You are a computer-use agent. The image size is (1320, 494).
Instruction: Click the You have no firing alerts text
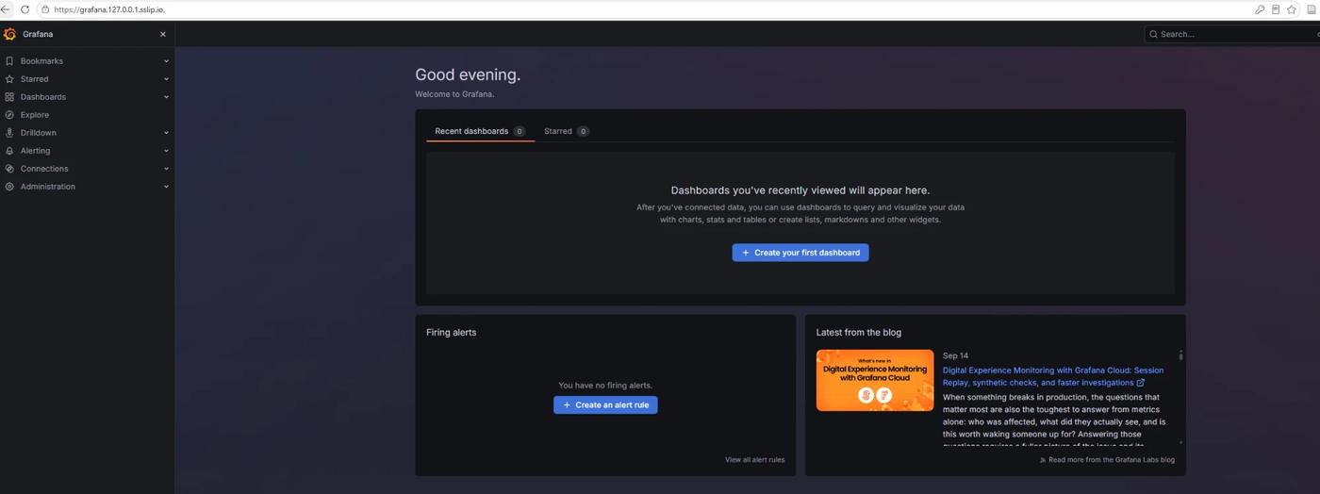[x=605, y=386]
